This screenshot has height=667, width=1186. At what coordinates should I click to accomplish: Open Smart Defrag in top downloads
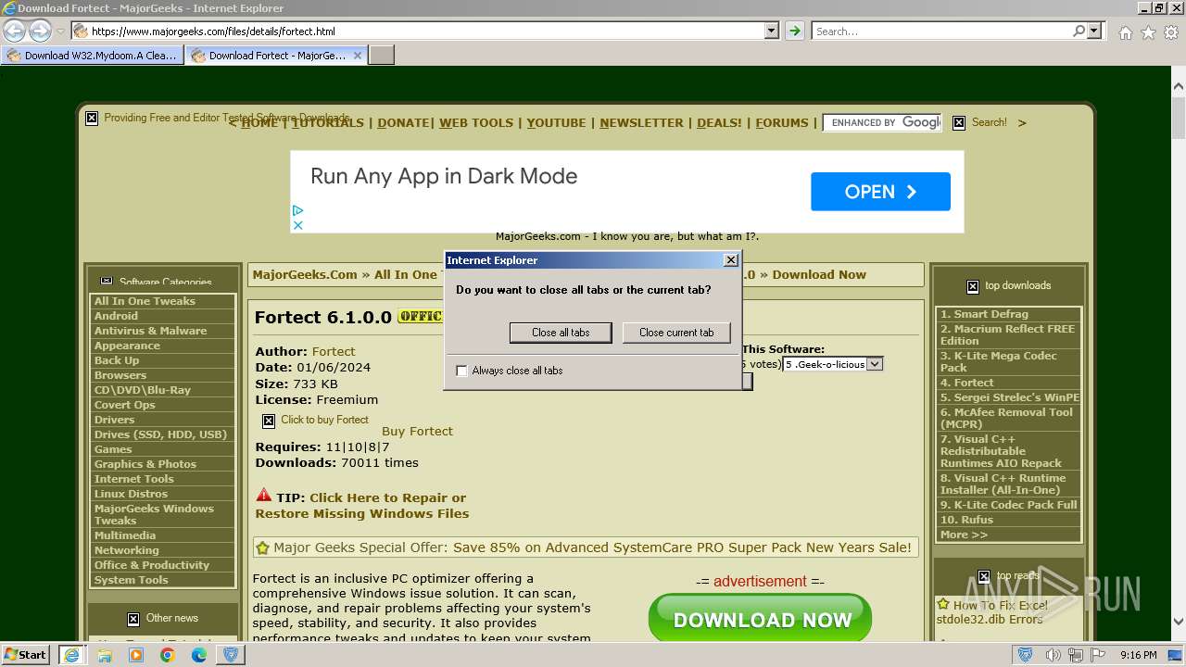pyautogui.click(x=984, y=314)
